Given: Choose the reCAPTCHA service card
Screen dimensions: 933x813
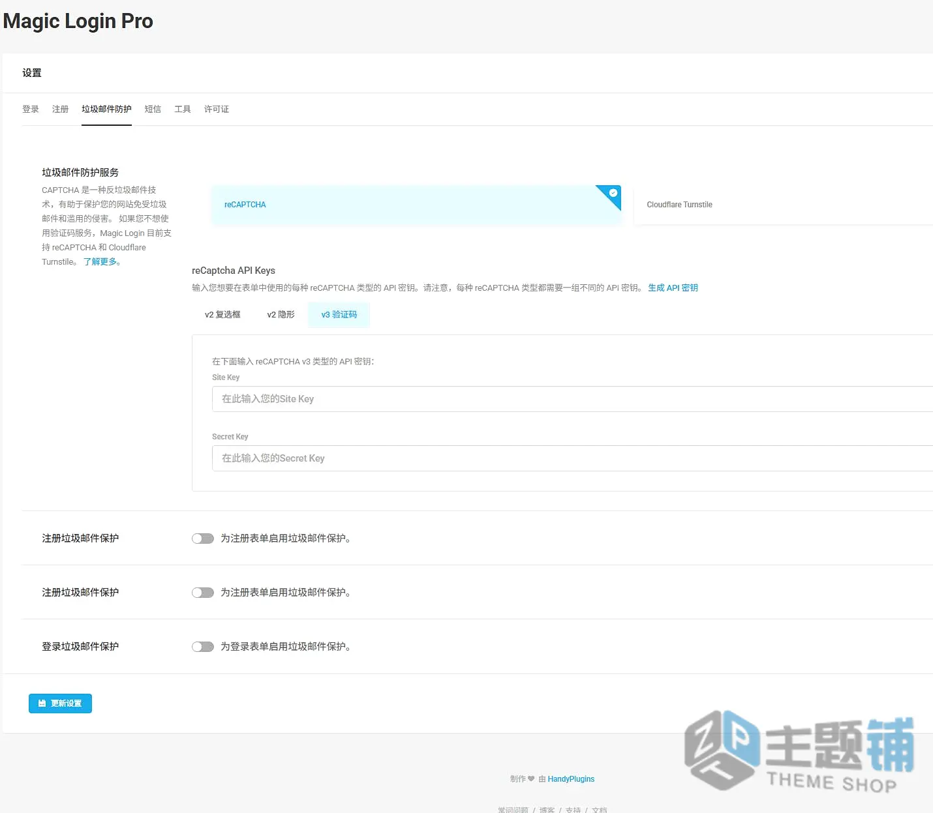Looking at the screenshot, I should [x=416, y=205].
